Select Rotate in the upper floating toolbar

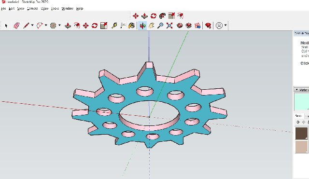click(x=154, y=16)
